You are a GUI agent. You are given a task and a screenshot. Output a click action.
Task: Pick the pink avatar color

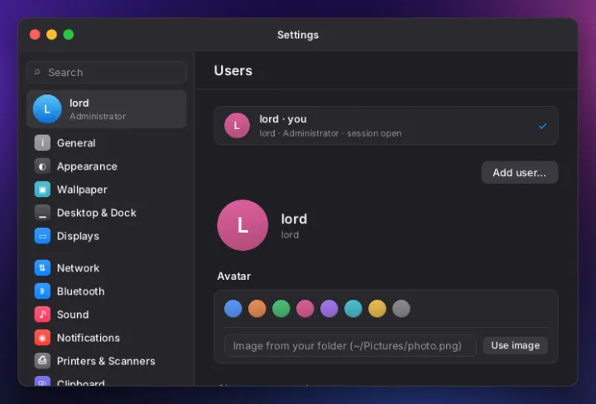305,308
